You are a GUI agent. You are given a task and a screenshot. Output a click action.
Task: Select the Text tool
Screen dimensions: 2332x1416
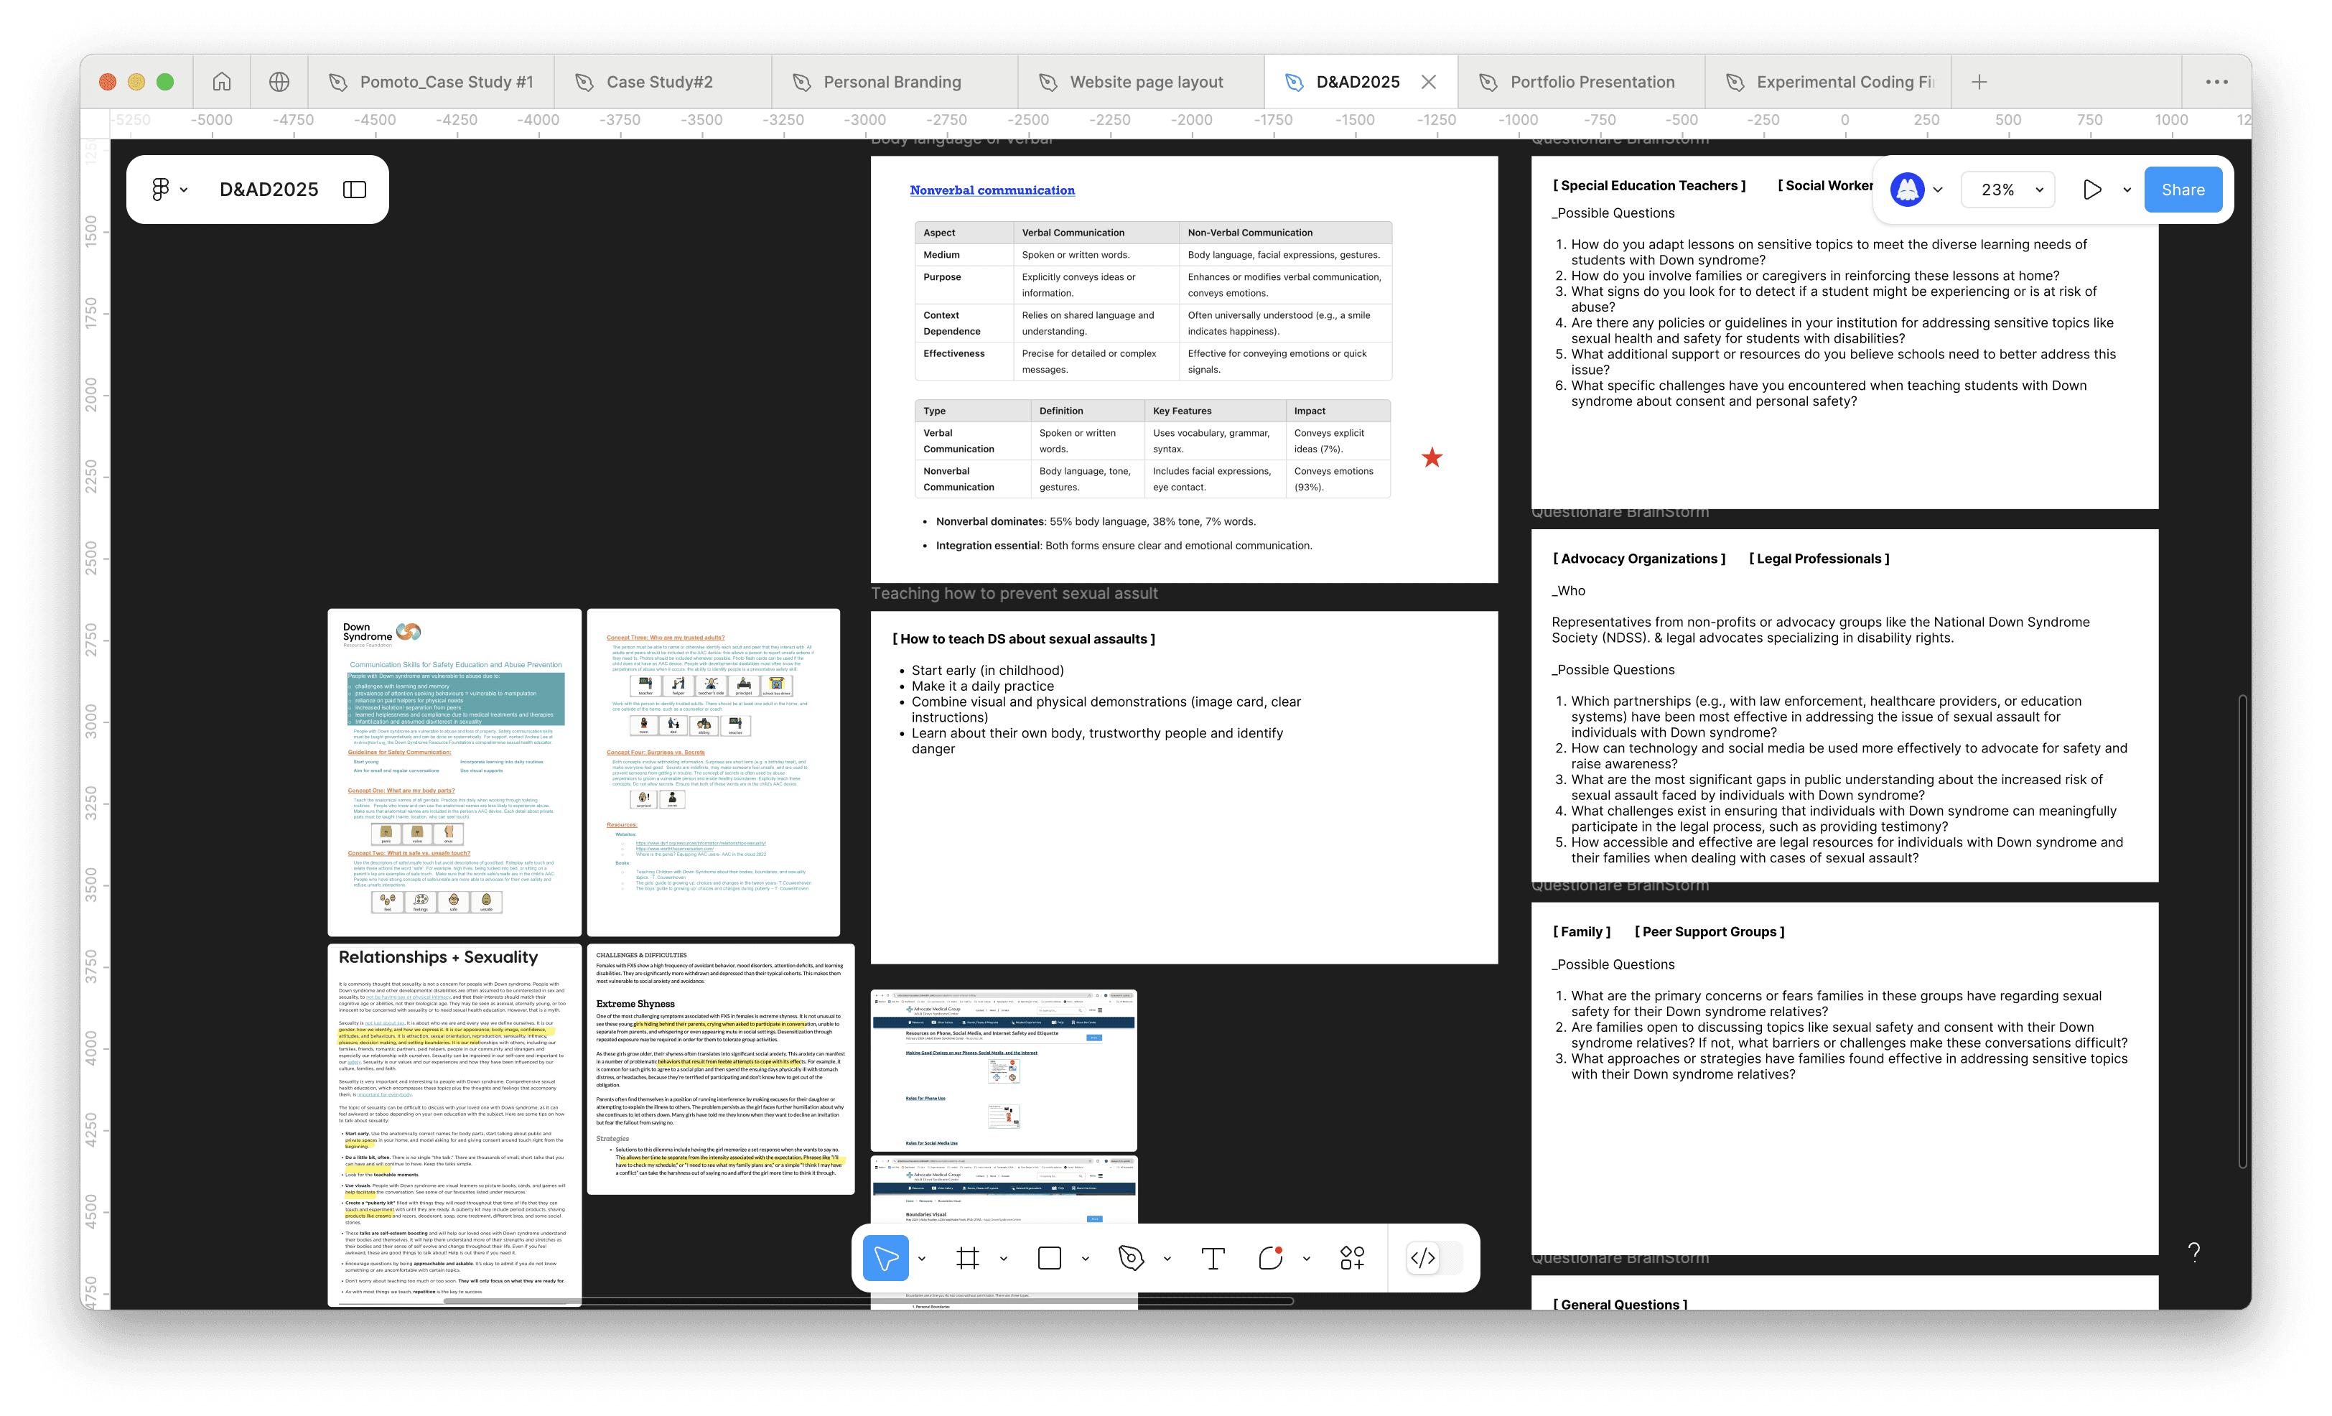coord(1213,1258)
